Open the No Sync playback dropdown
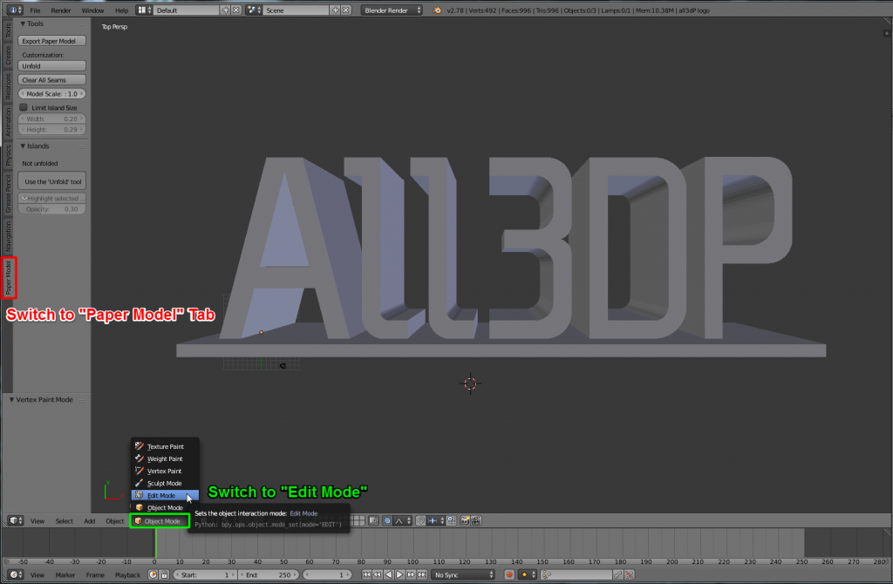 464,575
